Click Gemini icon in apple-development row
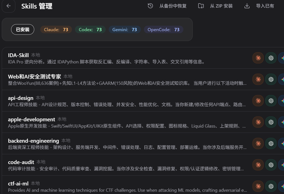284x194 pixels. [281, 122]
